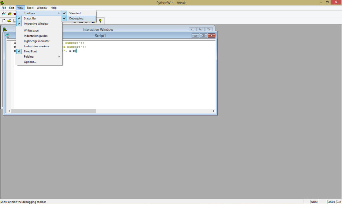Open the Options... dialog
342x204 pixels.
[39, 62]
